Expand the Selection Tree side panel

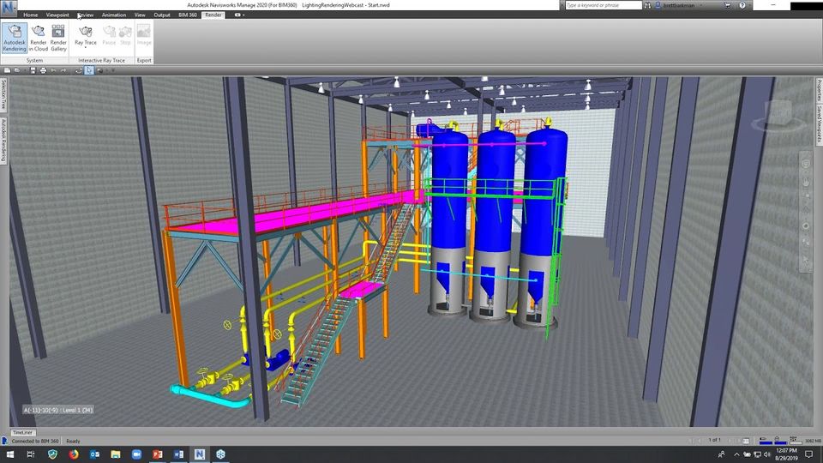pyautogui.click(x=3, y=95)
